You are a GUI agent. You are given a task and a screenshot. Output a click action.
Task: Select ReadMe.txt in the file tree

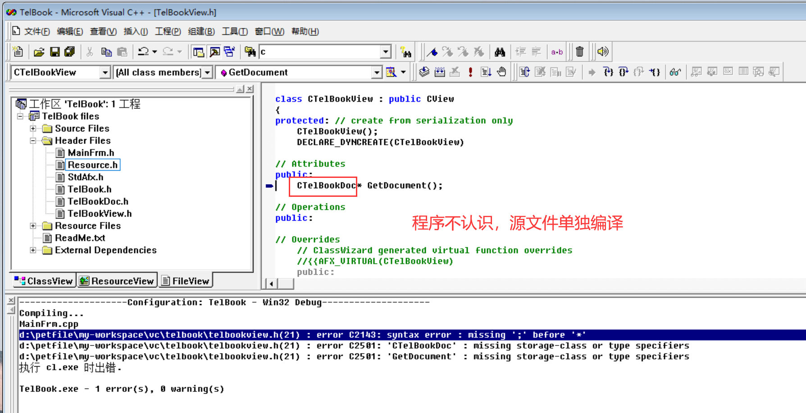[x=80, y=238]
